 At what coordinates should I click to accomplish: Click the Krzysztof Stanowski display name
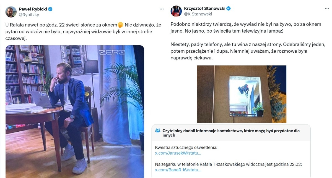(205, 9)
